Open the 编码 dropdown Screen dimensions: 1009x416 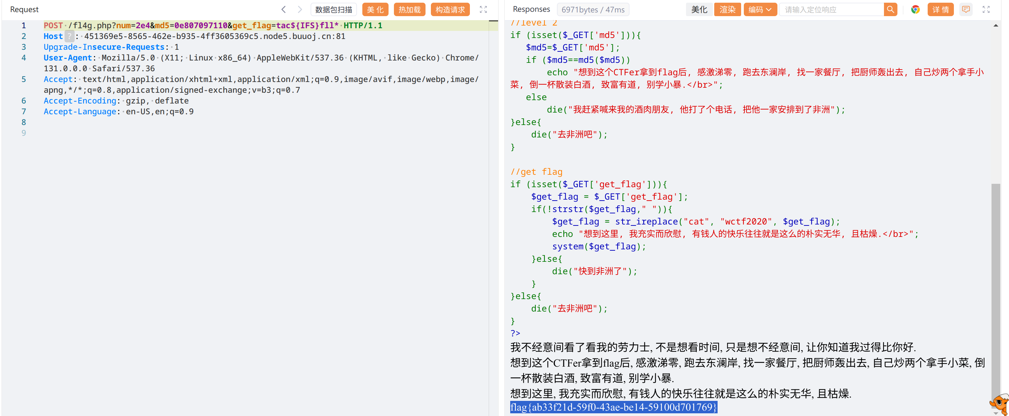760,9
